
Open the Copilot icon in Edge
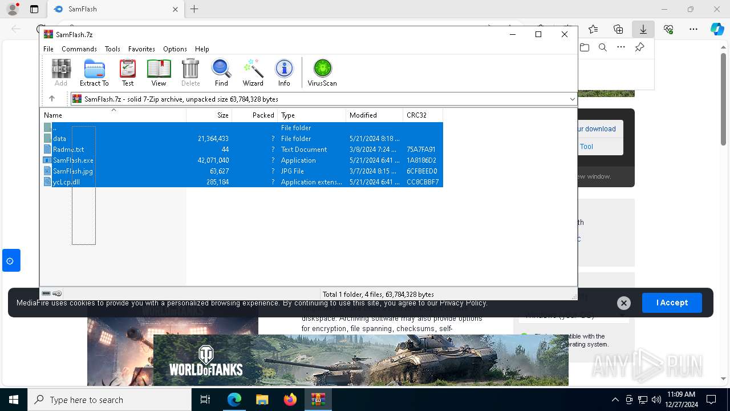pos(717,29)
